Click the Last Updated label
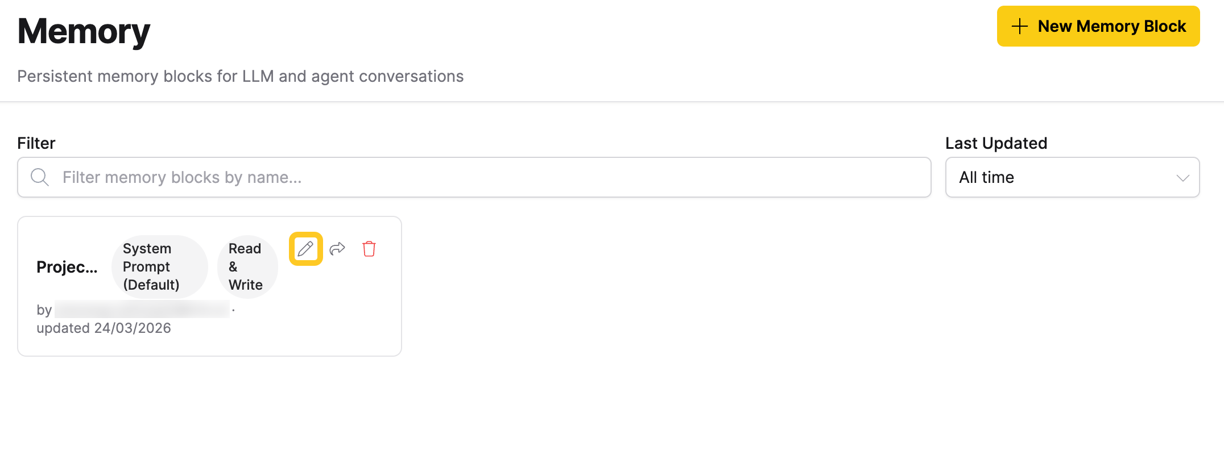The height and width of the screenshot is (451, 1224). (996, 143)
